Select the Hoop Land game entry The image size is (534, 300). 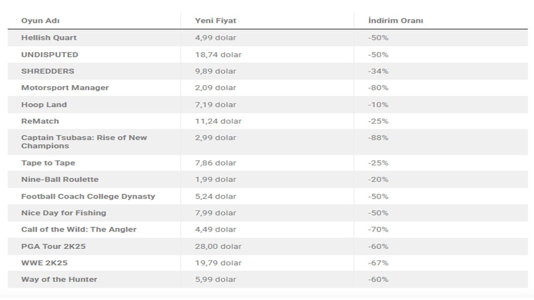click(44, 105)
